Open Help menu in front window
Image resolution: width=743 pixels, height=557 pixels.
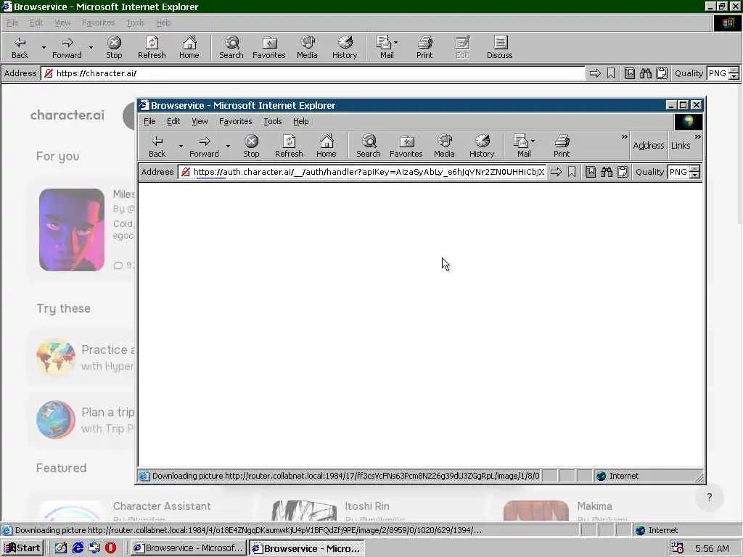(301, 121)
